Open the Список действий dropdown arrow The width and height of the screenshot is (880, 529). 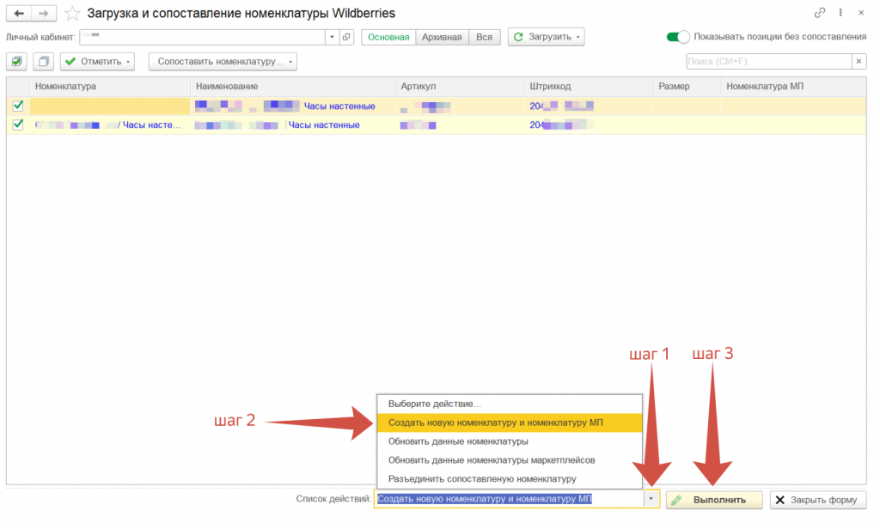651,499
